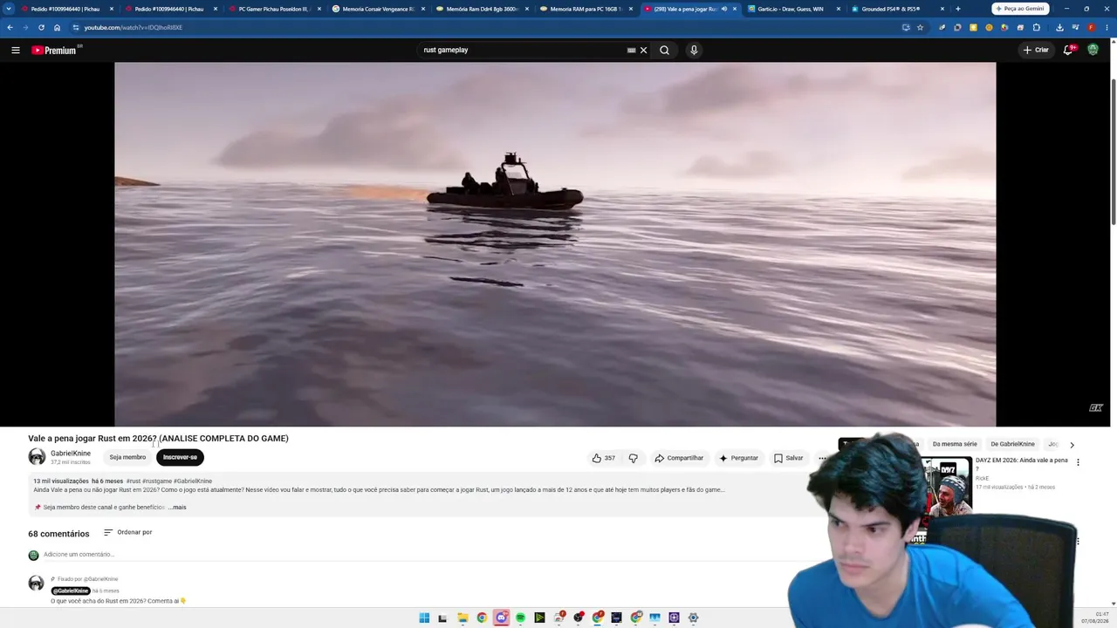Viewport: 1117px width, 628px height.
Task: Clear the search text with the X
Action: tap(643, 50)
